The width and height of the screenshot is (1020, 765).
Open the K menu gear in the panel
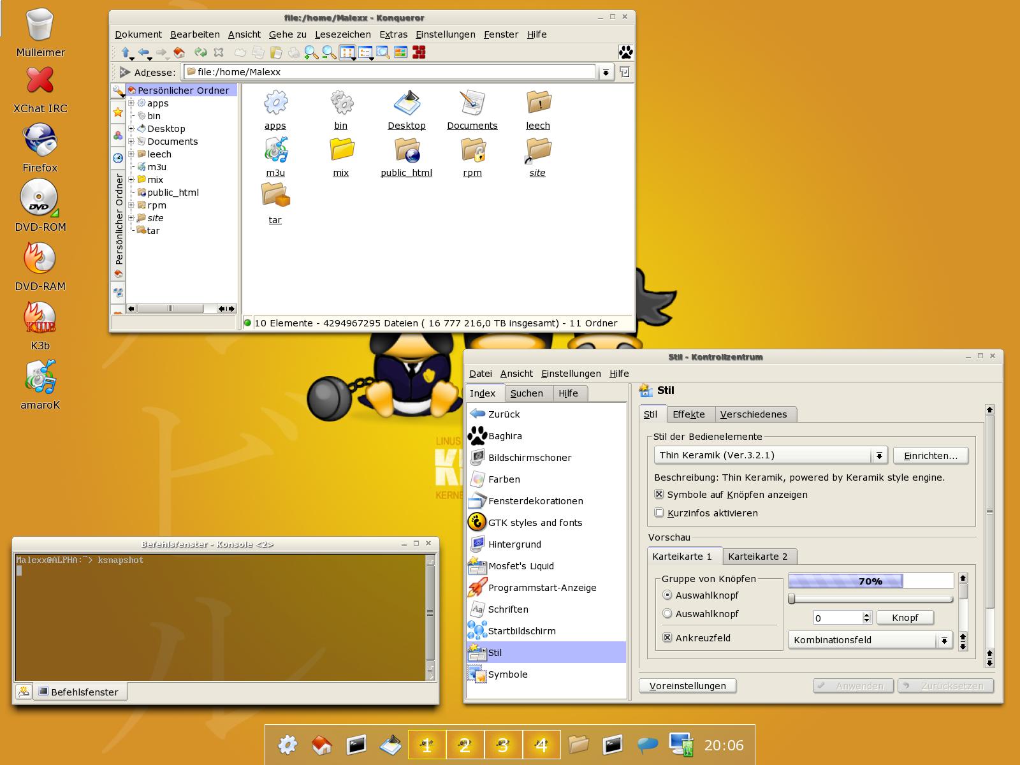(288, 744)
